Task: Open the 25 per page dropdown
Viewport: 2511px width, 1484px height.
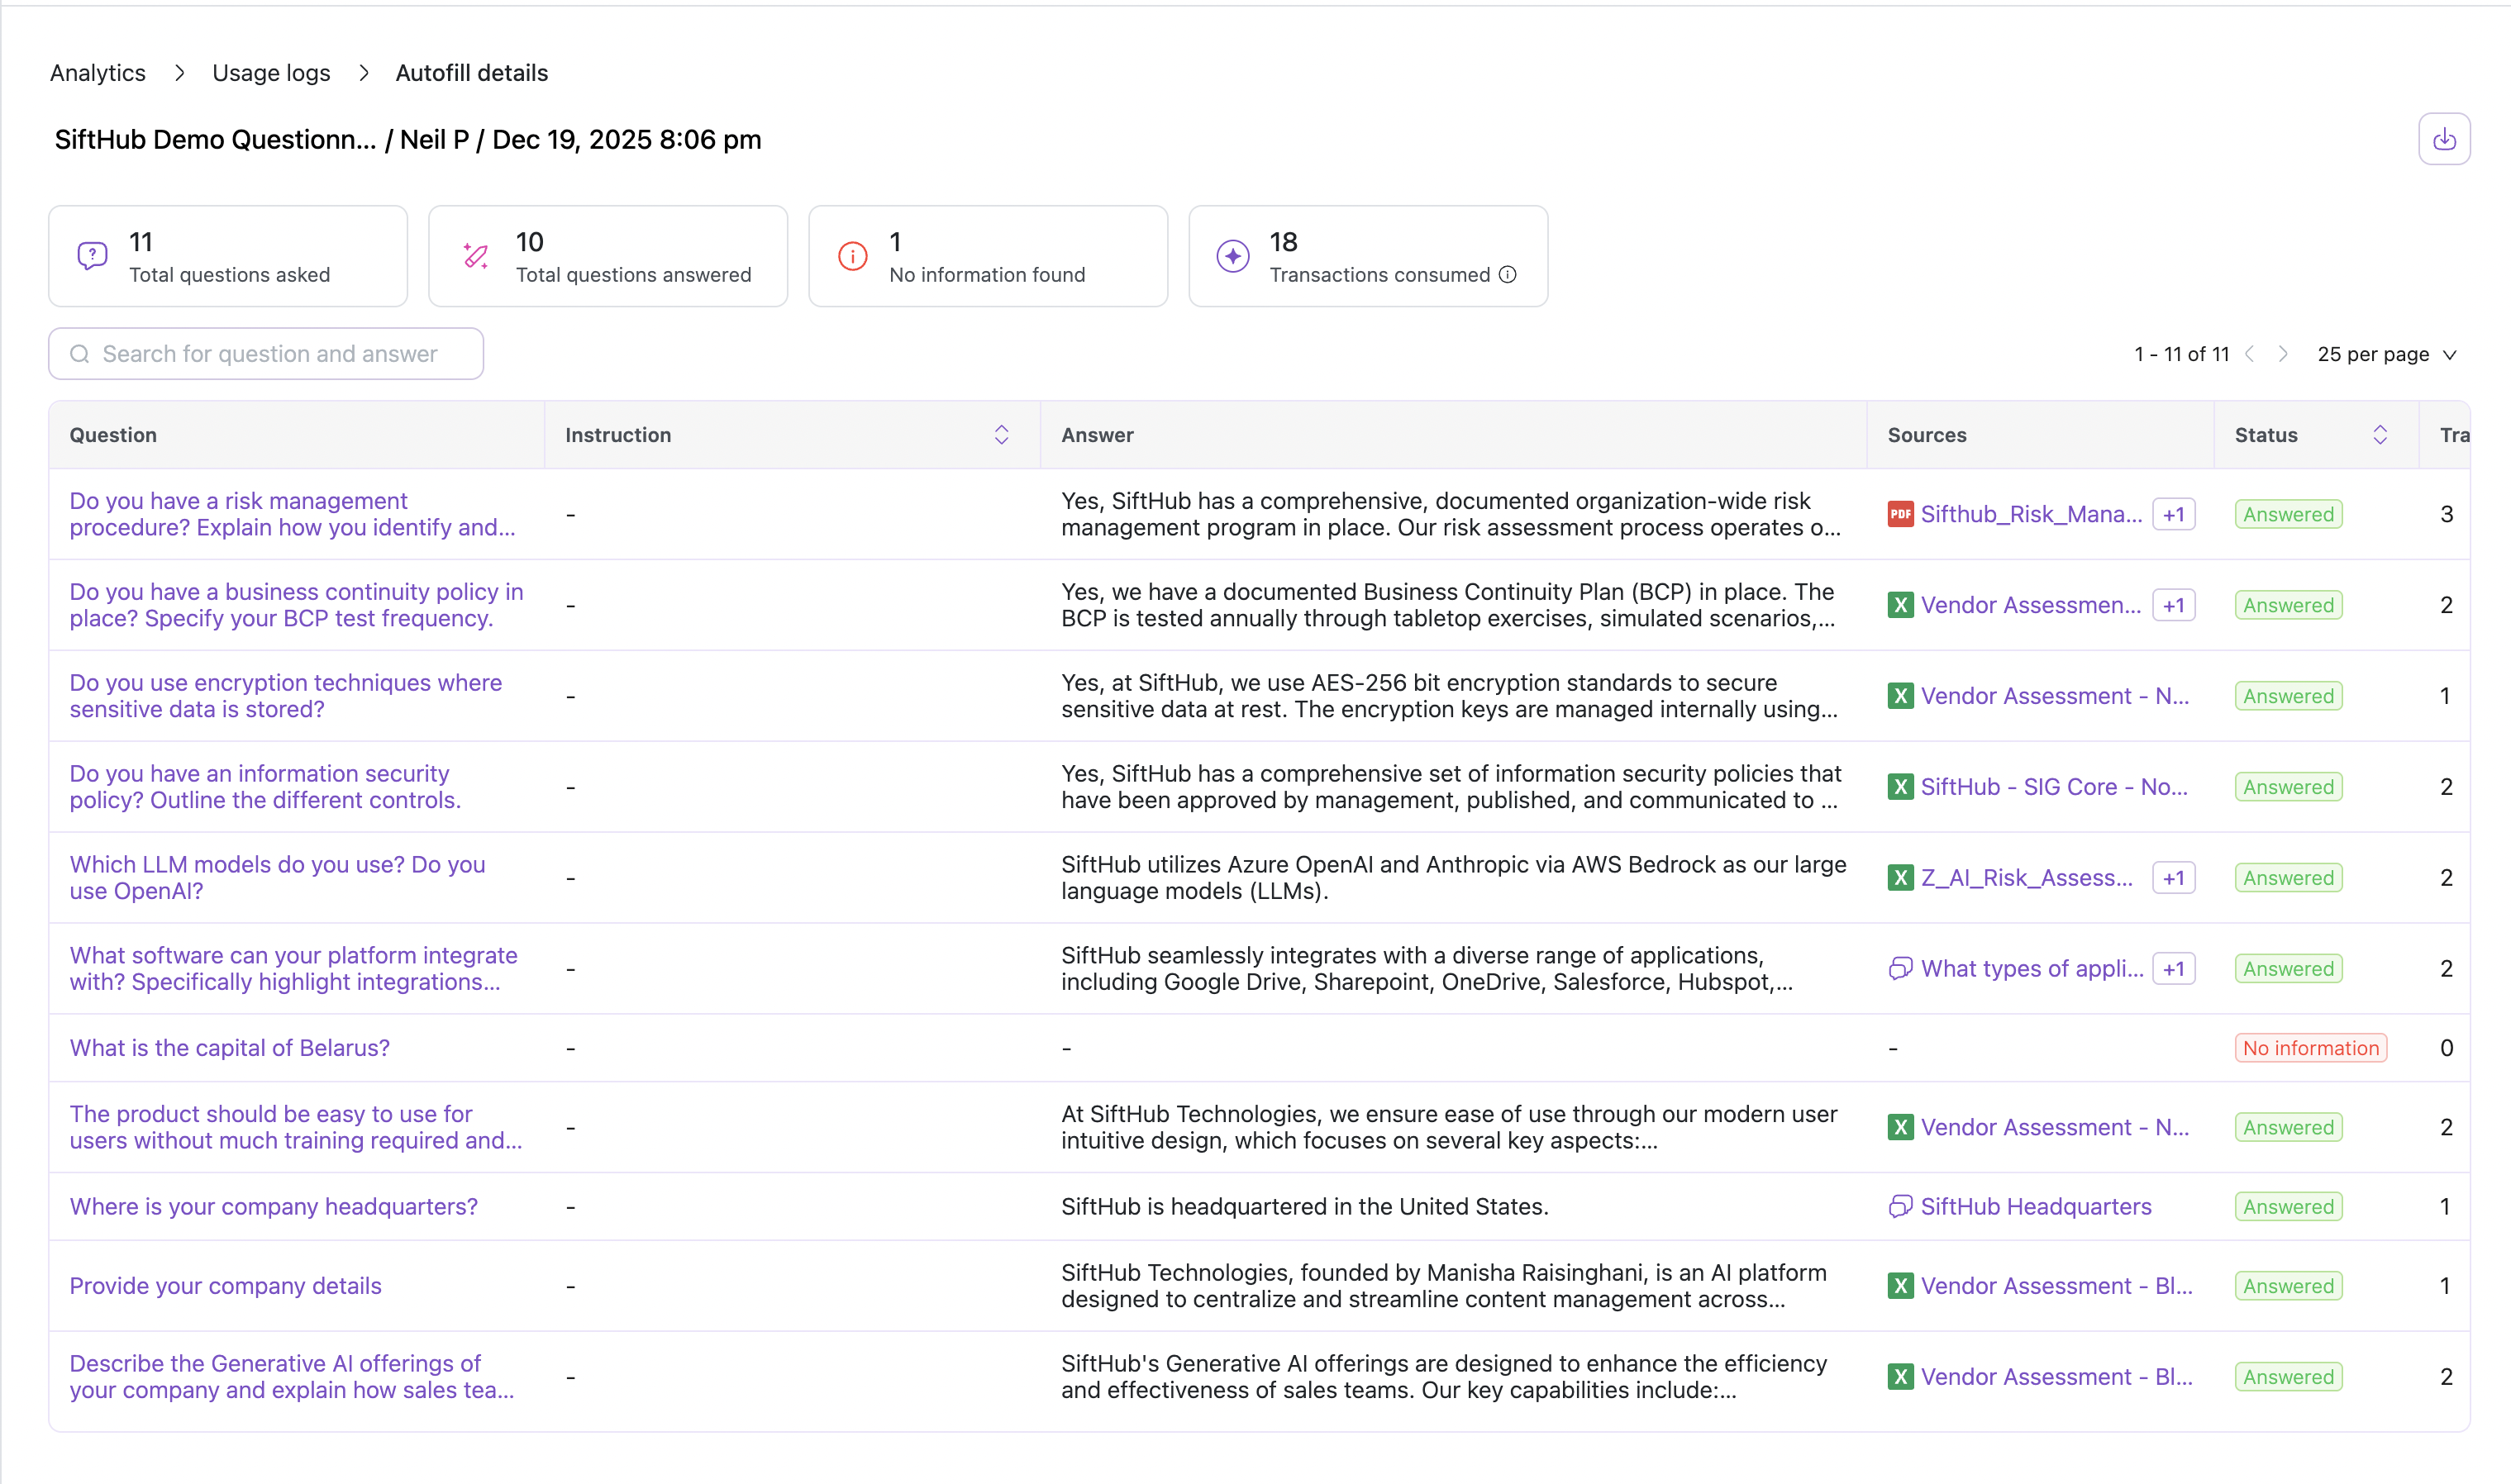Action: click(x=2386, y=355)
